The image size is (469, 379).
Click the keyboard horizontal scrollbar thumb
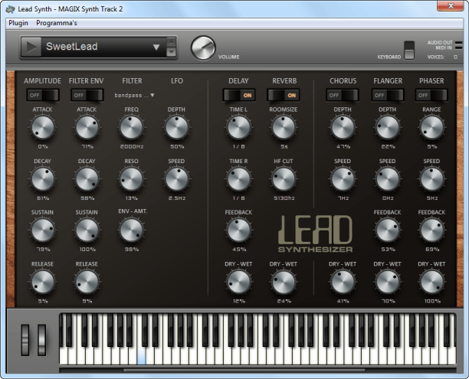(244, 370)
